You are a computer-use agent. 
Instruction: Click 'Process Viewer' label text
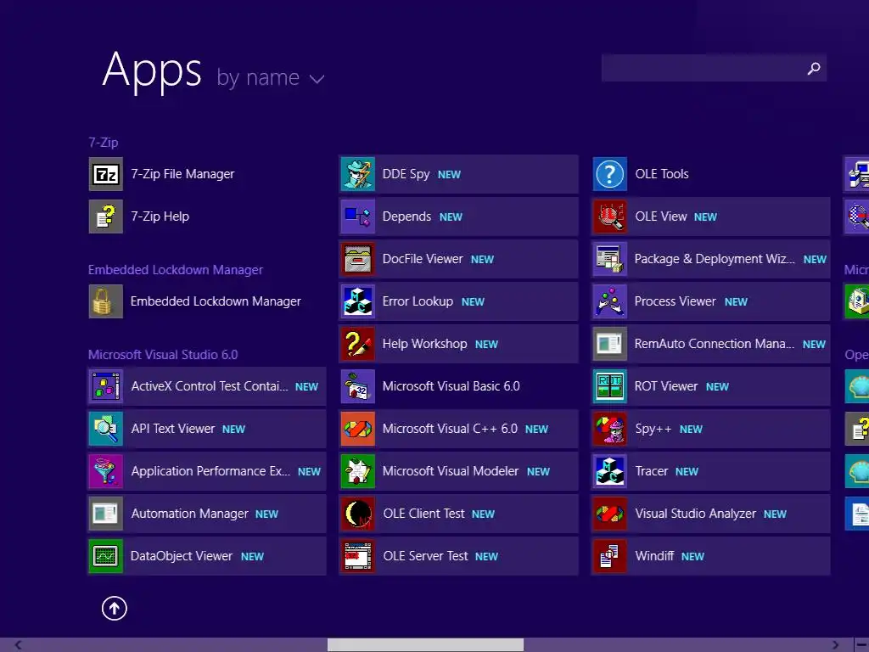pos(675,301)
